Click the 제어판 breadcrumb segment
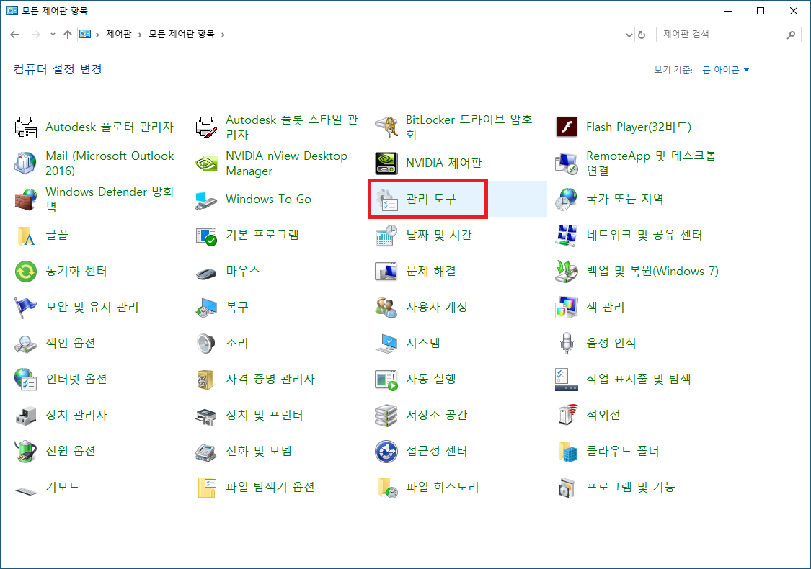 (118, 34)
